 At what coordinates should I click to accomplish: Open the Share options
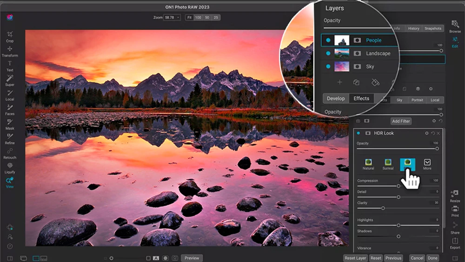[x=455, y=228]
